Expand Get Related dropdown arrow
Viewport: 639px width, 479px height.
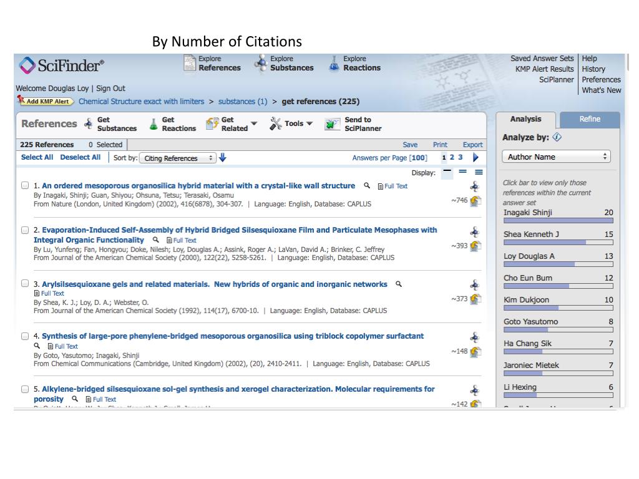(x=254, y=123)
